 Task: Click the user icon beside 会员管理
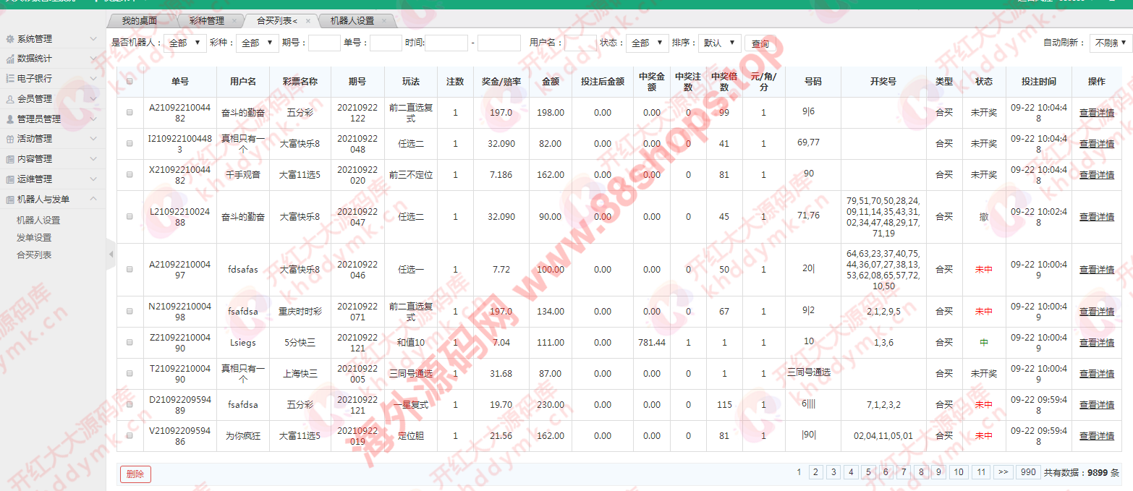10,99
